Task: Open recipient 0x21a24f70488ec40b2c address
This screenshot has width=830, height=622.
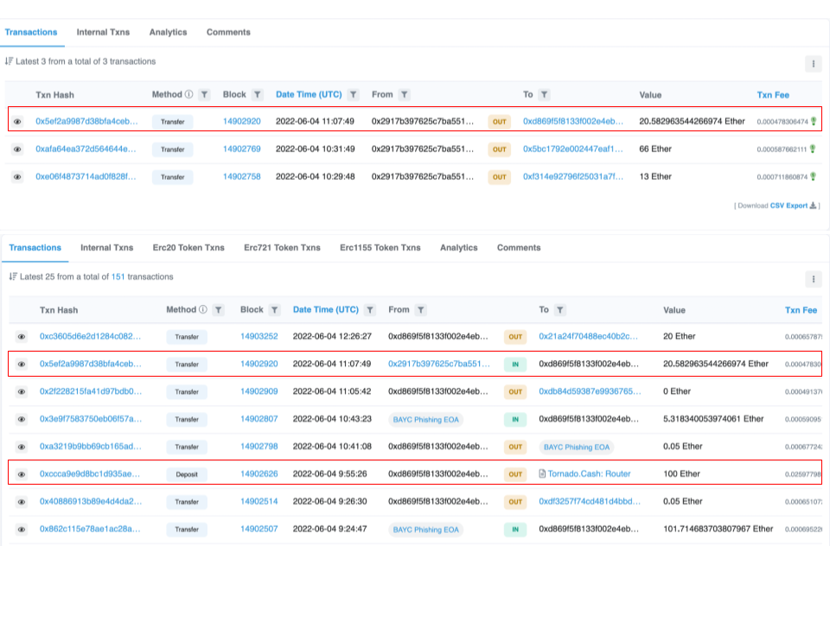Action: pyautogui.click(x=588, y=336)
